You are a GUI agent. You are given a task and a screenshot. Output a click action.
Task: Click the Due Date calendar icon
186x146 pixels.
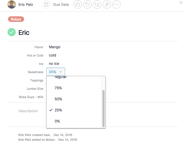[46, 4]
